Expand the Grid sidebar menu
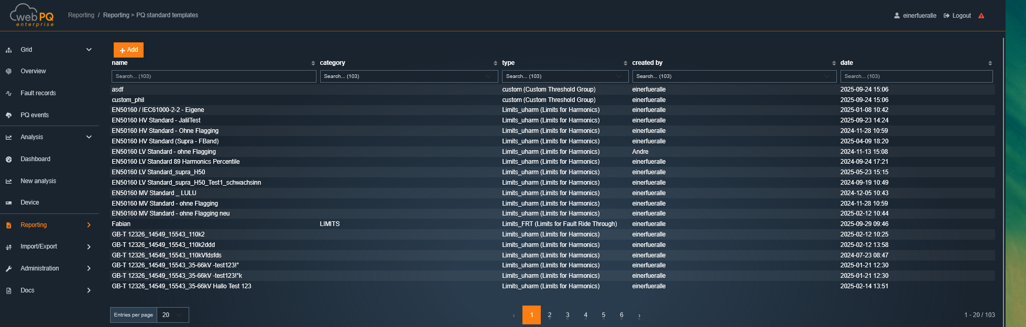This screenshot has height=327, width=1026. coord(89,50)
